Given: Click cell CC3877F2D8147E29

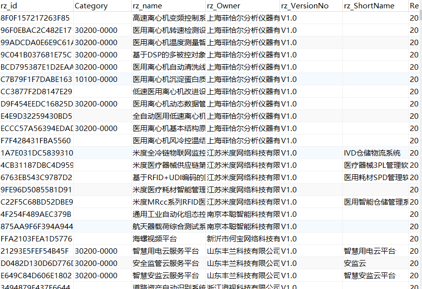Looking at the screenshot, I should (36, 92).
